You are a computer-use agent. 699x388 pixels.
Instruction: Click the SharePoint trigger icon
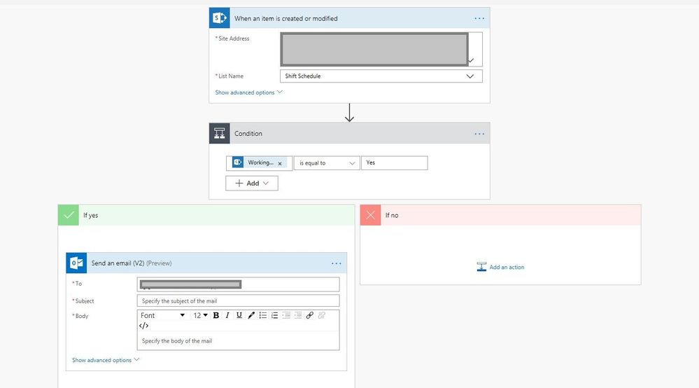point(219,18)
